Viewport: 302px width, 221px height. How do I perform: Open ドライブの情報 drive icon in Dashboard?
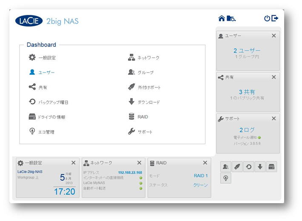click(32, 117)
